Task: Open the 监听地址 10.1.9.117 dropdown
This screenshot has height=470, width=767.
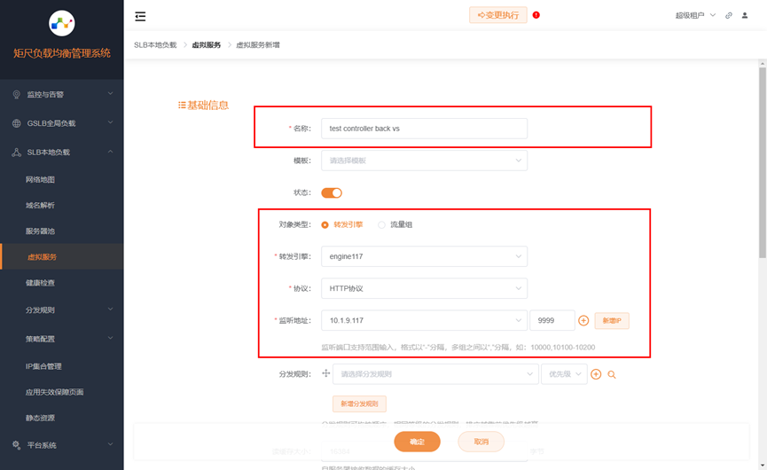Action: tap(424, 320)
